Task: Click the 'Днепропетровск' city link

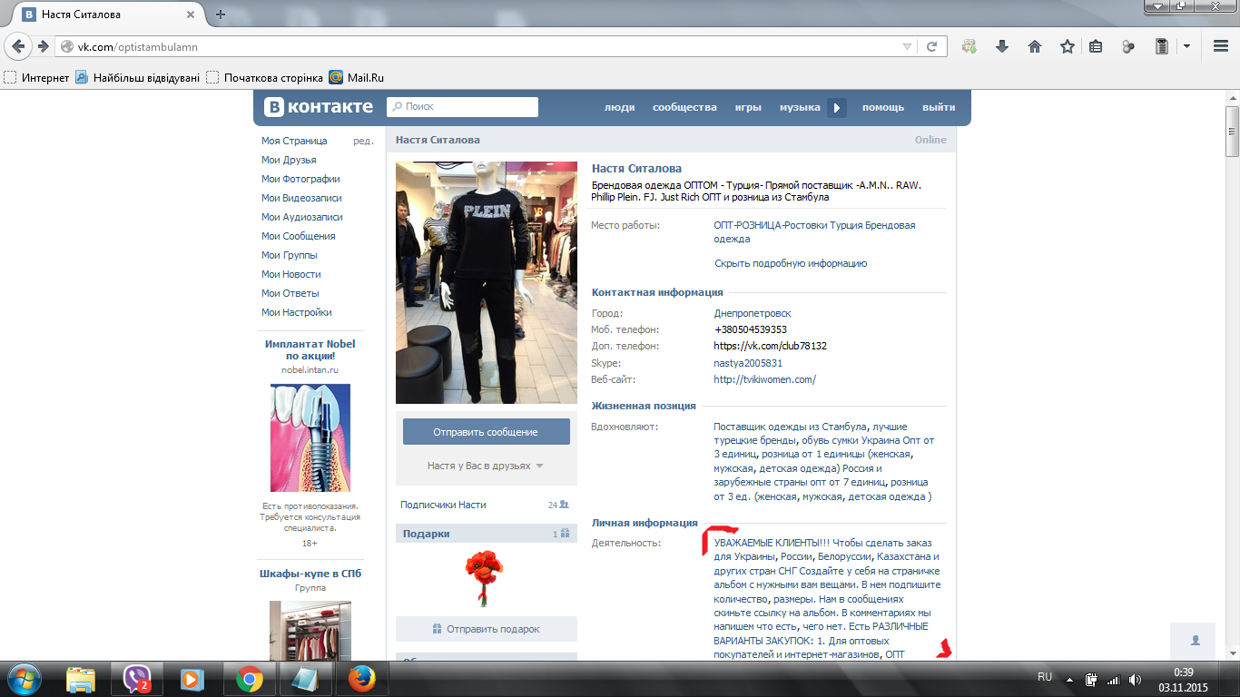Action: point(753,313)
